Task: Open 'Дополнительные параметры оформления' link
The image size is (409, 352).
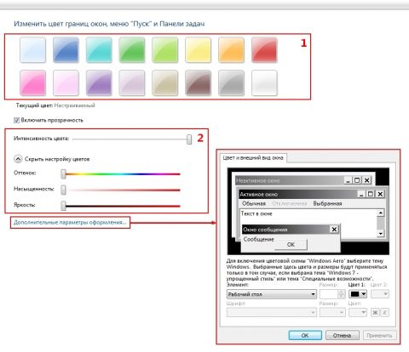Action: pyautogui.click(x=70, y=223)
